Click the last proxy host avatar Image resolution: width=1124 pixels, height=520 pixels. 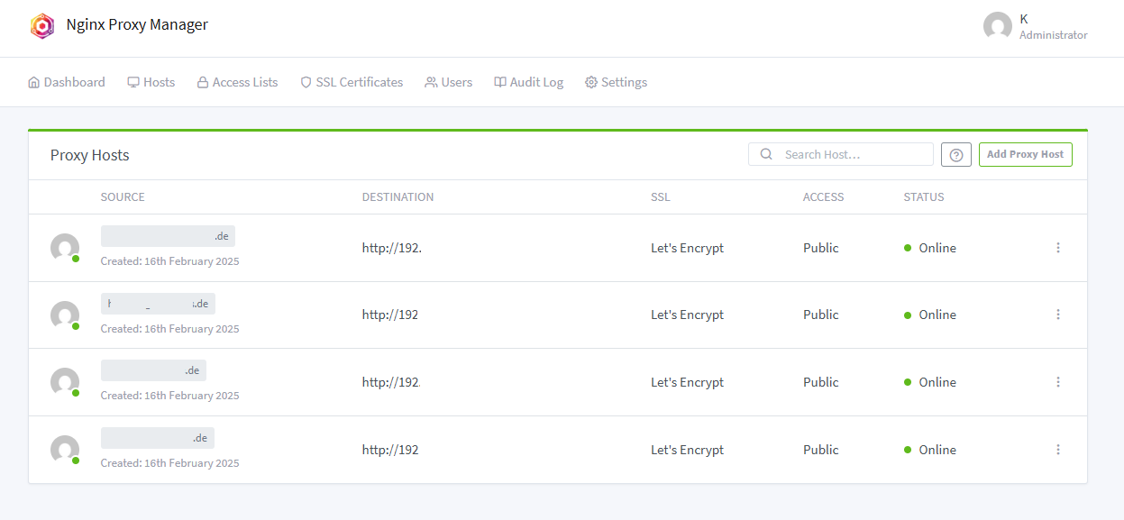pos(65,450)
